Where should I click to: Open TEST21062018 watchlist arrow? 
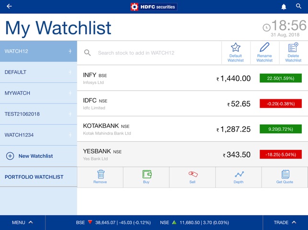[70, 114]
